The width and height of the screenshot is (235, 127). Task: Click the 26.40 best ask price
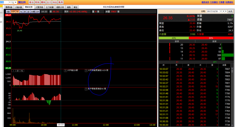pyautogui.click(x=204, y=45)
